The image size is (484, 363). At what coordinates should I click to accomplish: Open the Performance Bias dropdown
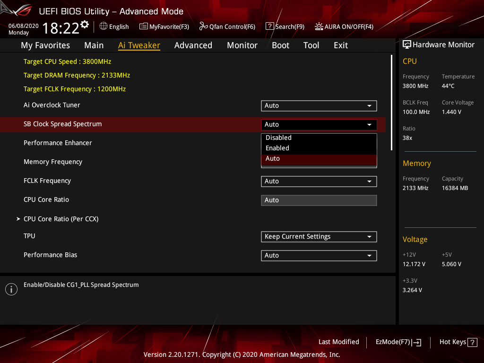319,255
